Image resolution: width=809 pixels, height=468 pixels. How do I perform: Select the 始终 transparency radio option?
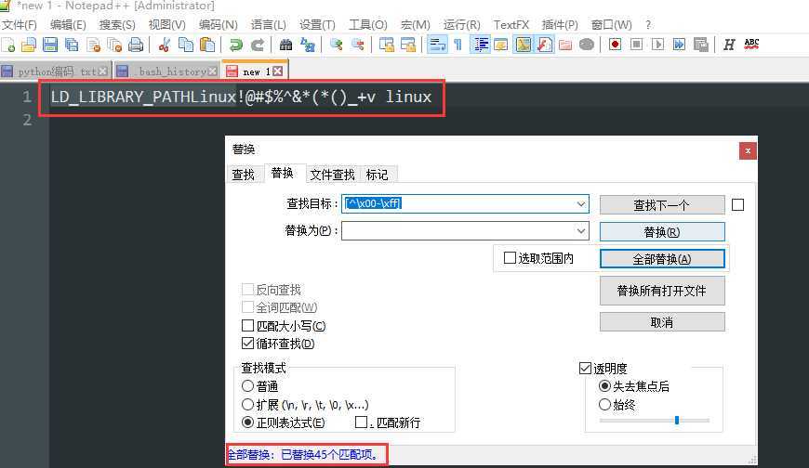pyautogui.click(x=604, y=405)
